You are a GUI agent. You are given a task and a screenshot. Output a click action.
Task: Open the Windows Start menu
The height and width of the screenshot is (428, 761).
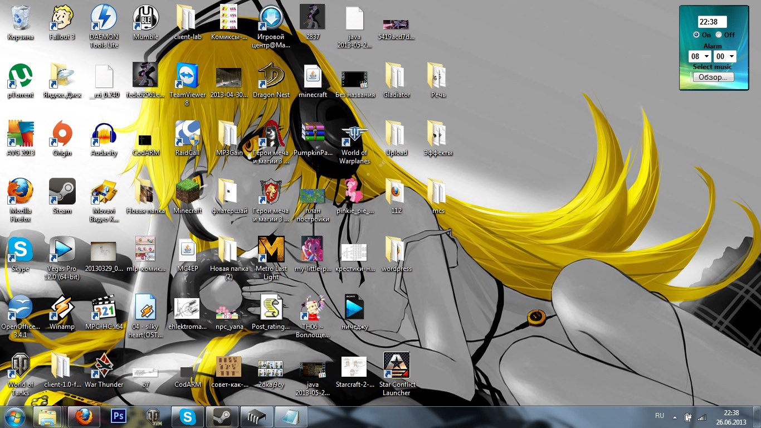(14, 416)
